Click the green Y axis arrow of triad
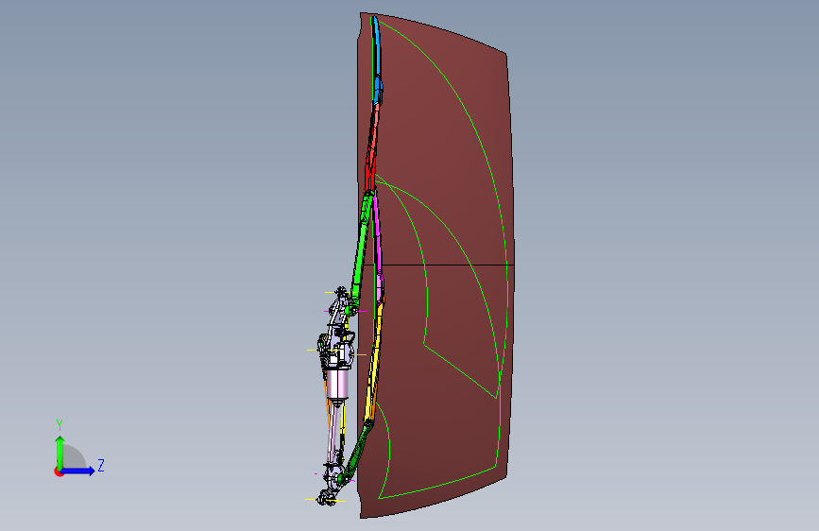Screen dimensions: 819x531 click(x=60, y=452)
